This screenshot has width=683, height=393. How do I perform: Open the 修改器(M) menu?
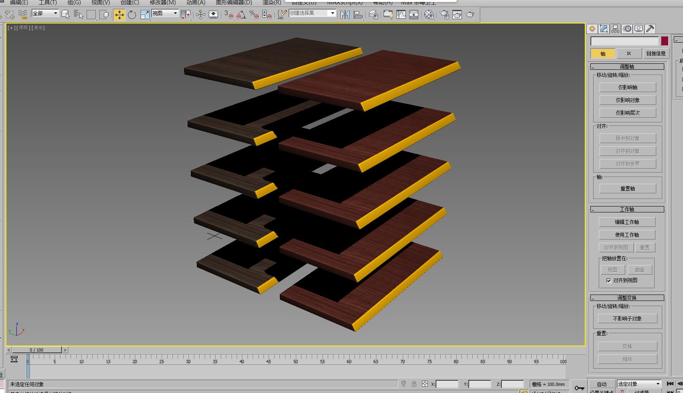click(x=162, y=2)
